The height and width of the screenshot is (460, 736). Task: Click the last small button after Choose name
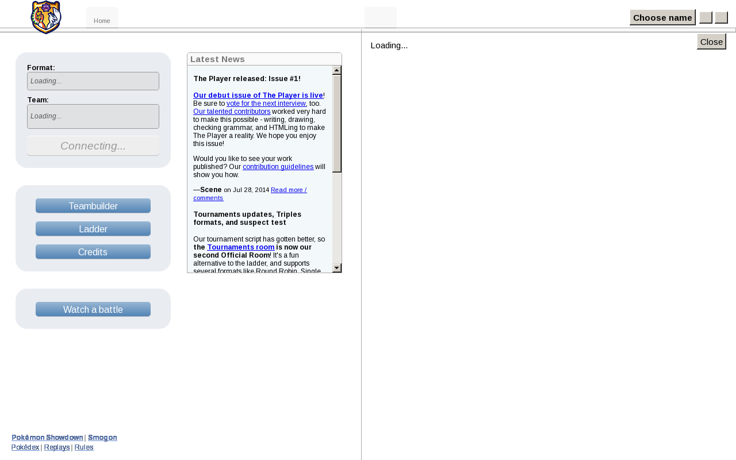tap(722, 18)
